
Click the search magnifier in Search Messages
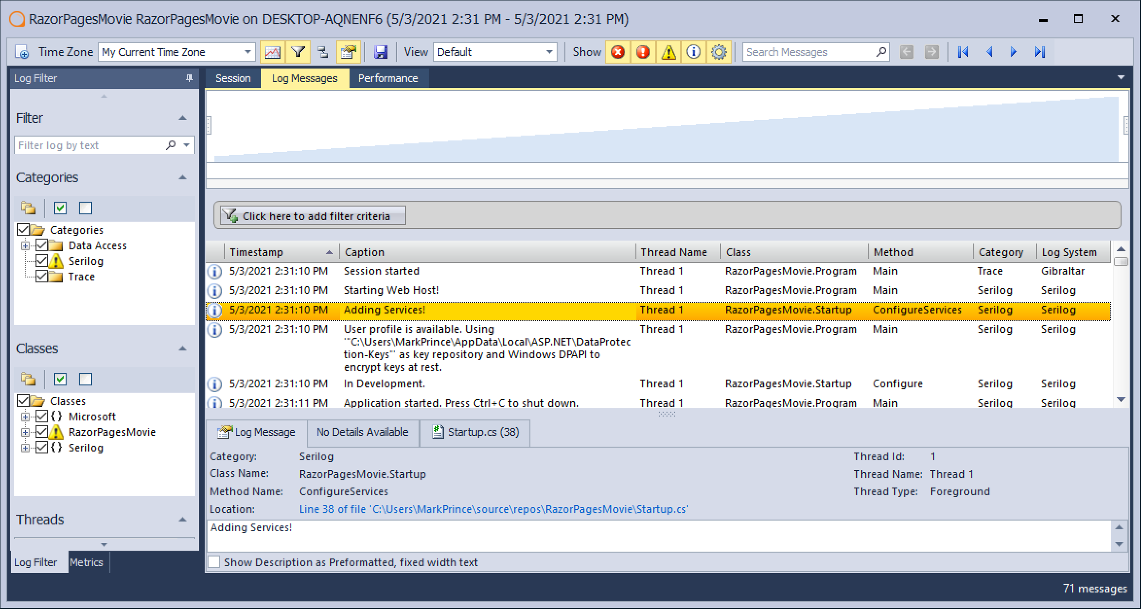881,52
